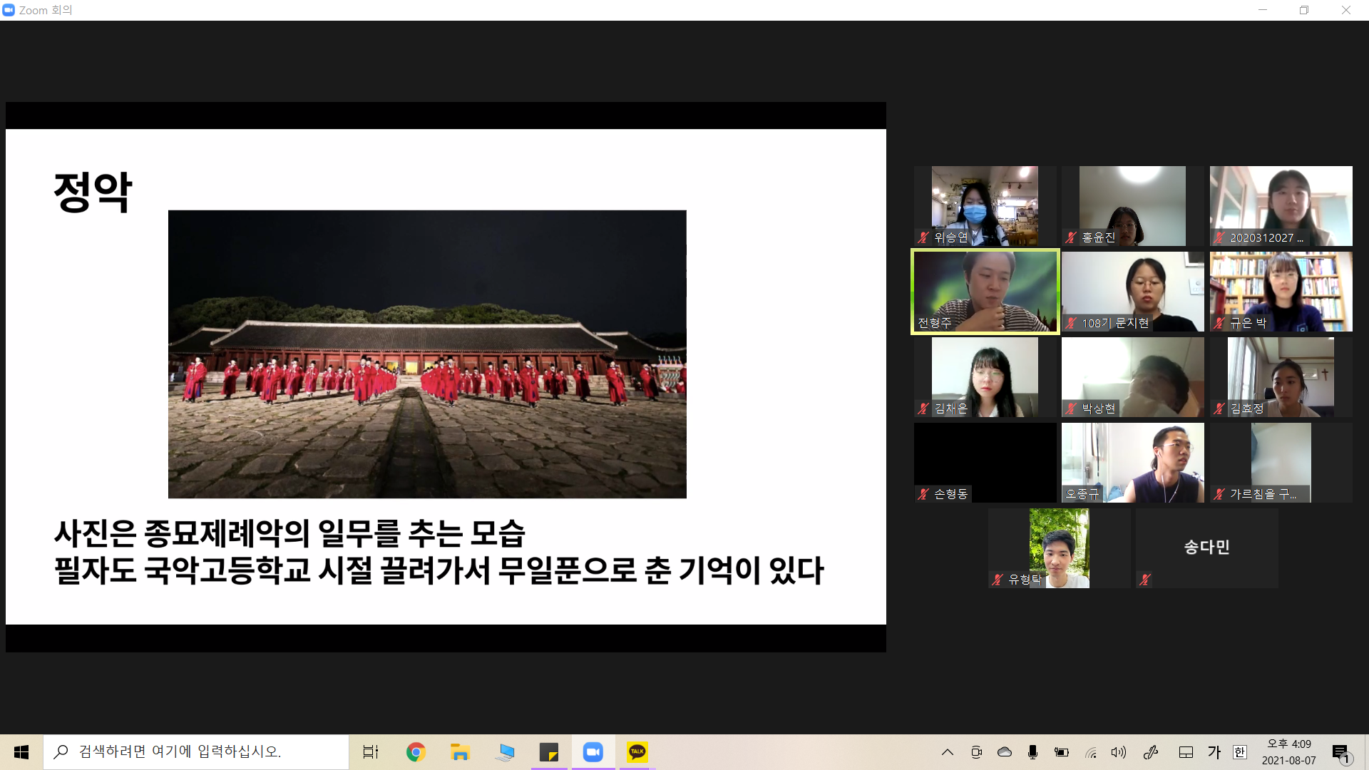
Task: Click the Windows Start button
Action: [21, 752]
